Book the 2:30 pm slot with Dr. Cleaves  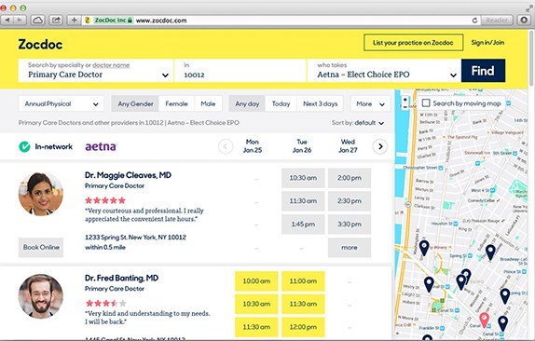tap(350, 201)
